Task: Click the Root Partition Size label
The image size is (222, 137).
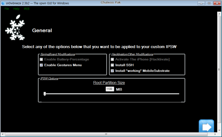Action: (109, 82)
